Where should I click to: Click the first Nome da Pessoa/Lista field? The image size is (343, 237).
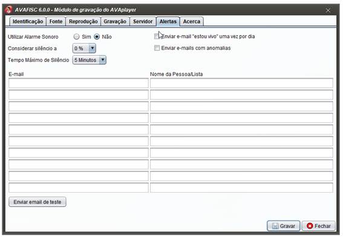coord(241,83)
